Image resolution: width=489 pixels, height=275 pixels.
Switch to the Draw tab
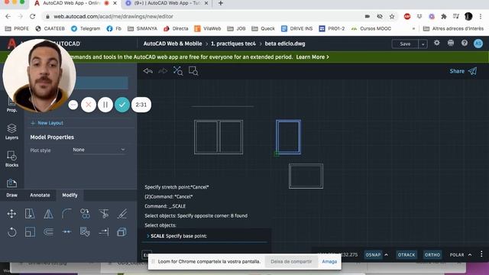12,195
